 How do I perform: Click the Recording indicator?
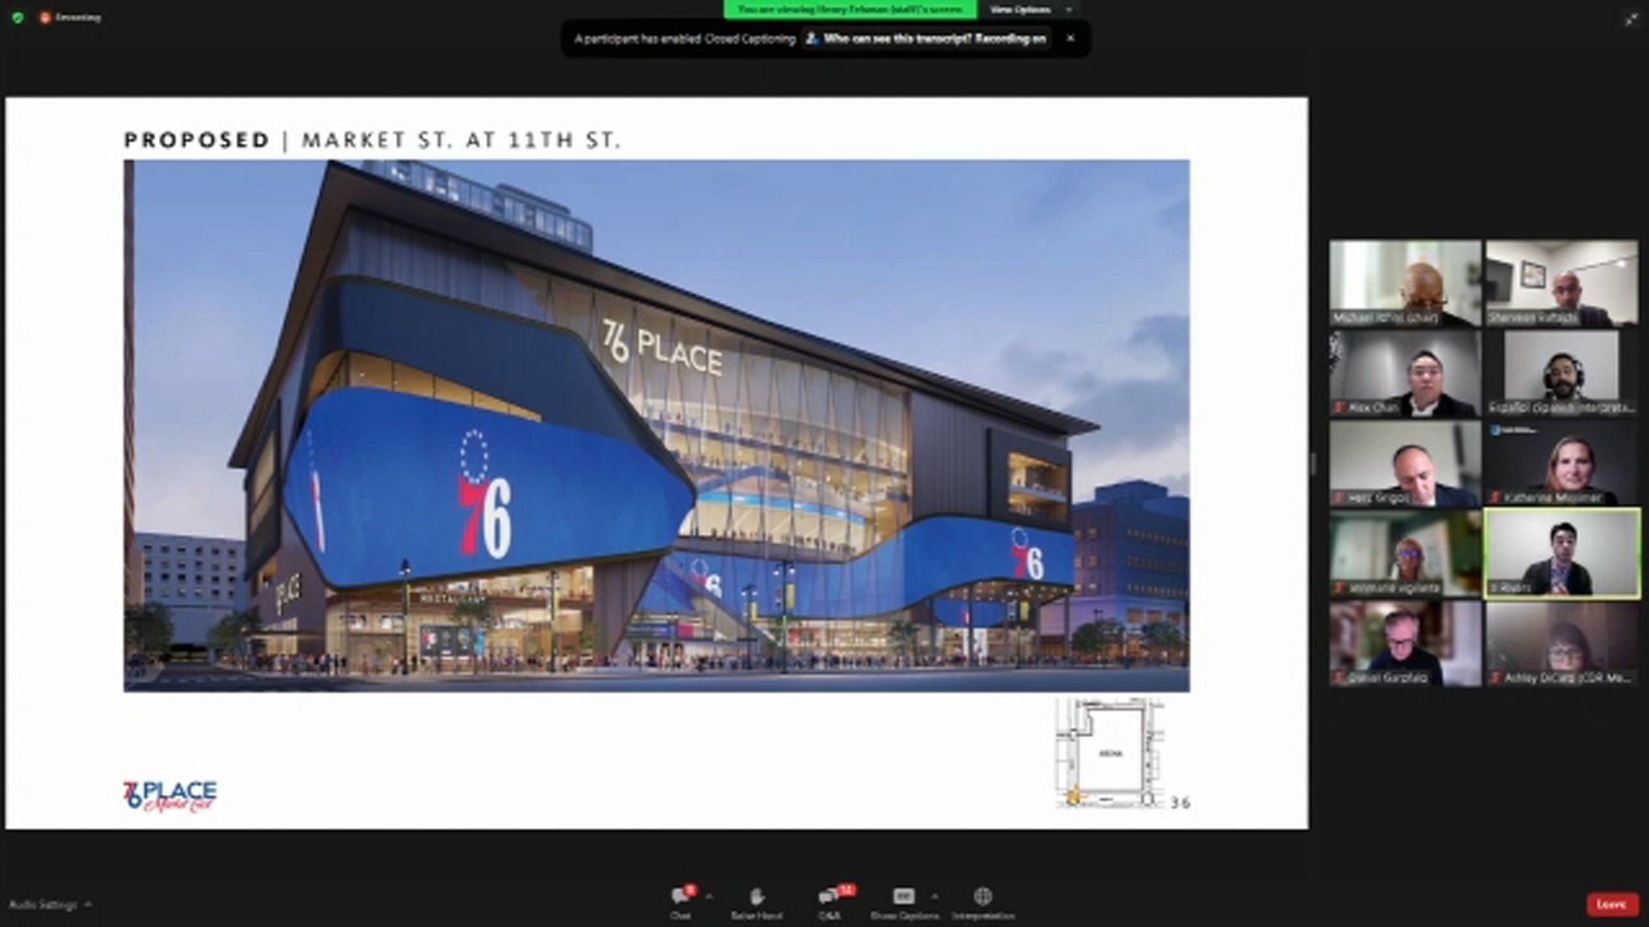coord(70,17)
